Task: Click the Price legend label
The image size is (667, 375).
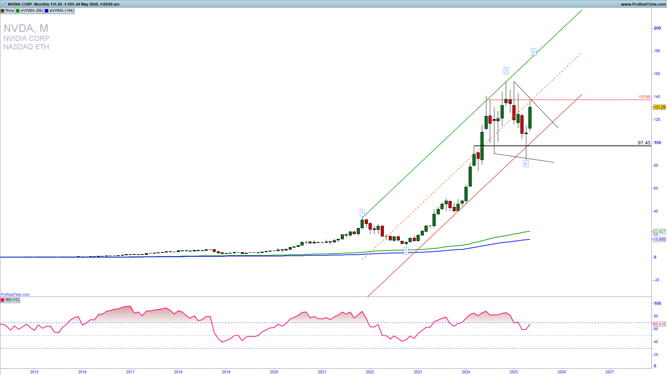Action: click(x=10, y=11)
